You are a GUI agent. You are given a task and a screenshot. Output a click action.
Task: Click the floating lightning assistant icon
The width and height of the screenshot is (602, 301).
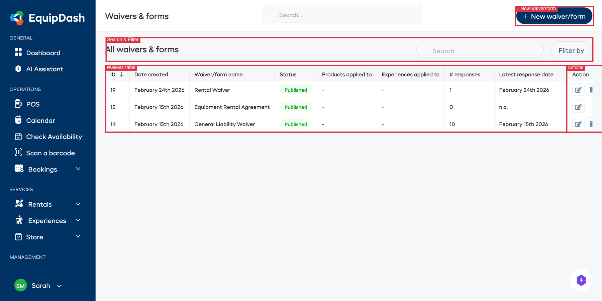pyautogui.click(x=581, y=280)
